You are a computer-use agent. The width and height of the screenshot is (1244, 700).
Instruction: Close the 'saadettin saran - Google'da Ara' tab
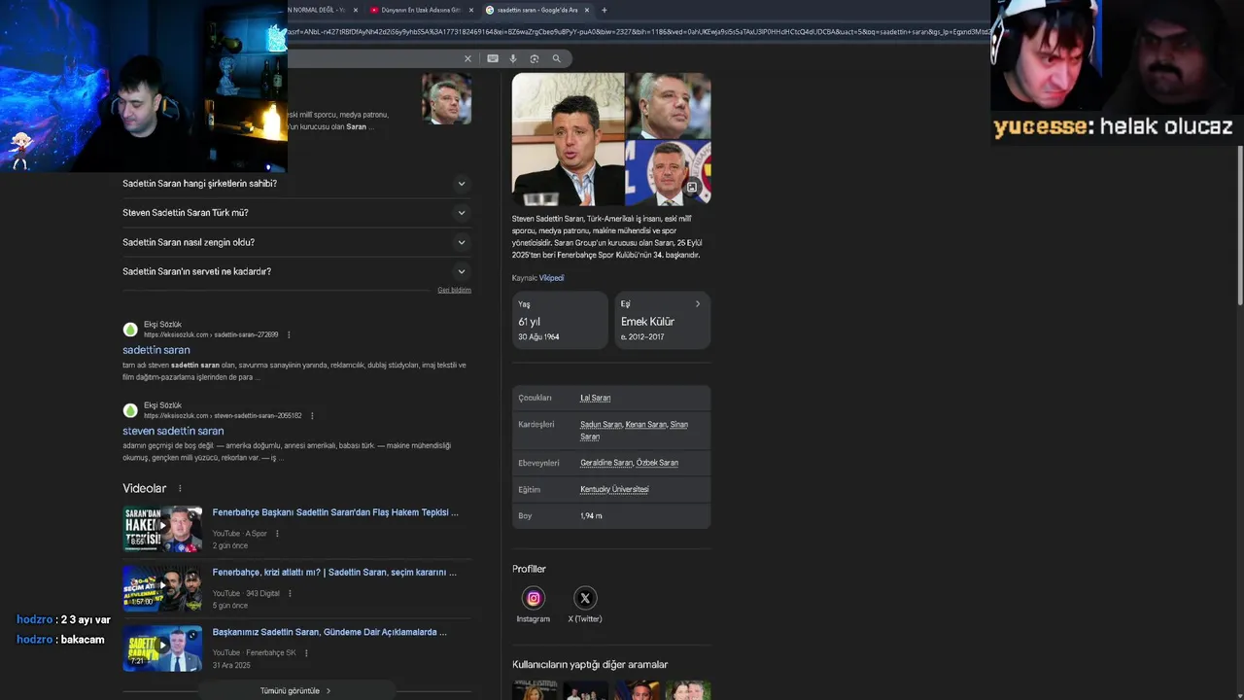(588, 10)
